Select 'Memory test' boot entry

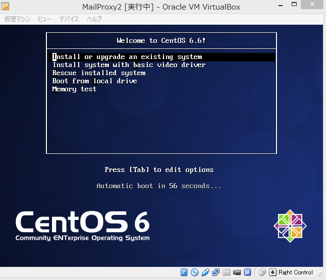(x=74, y=89)
